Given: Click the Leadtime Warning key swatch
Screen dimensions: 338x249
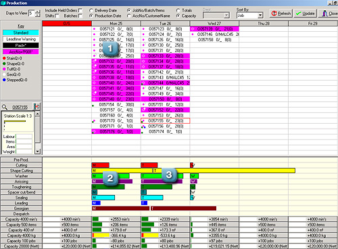Looking at the screenshot, I should coord(21,39).
